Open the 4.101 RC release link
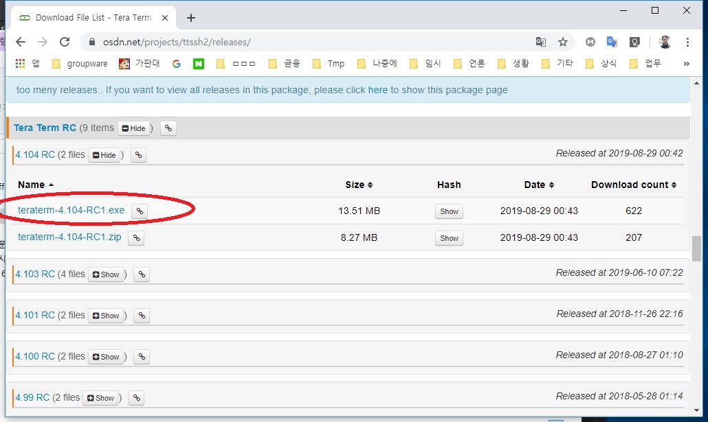The height and width of the screenshot is (422, 708). click(35, 315)
